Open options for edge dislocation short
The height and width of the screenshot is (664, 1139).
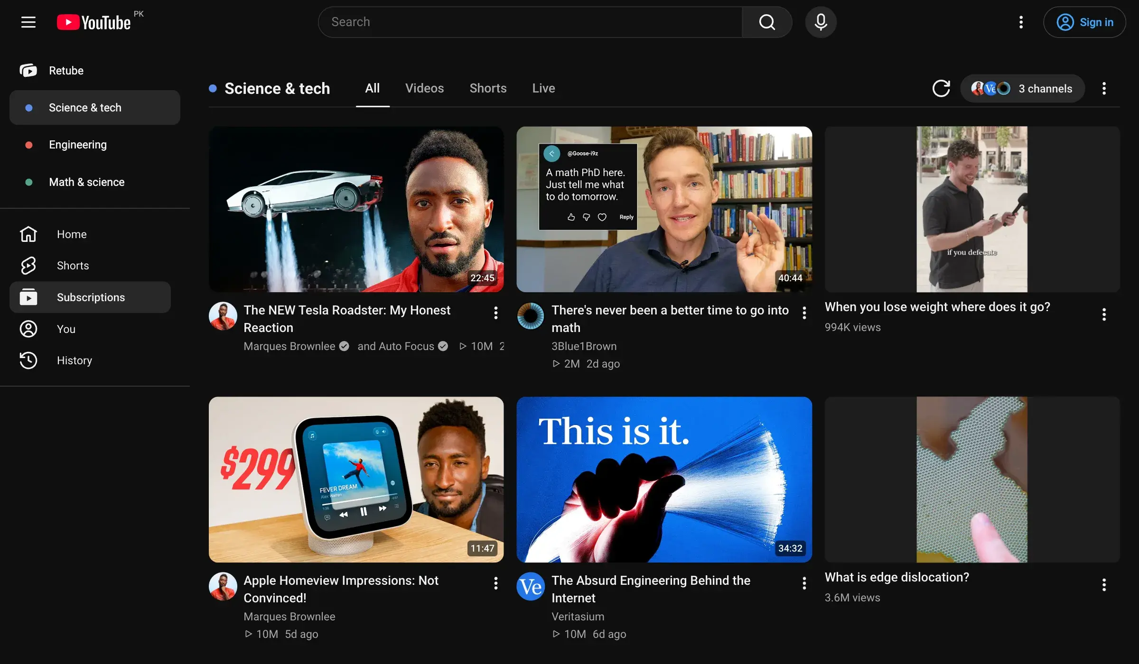click(x=1104, y=585)
